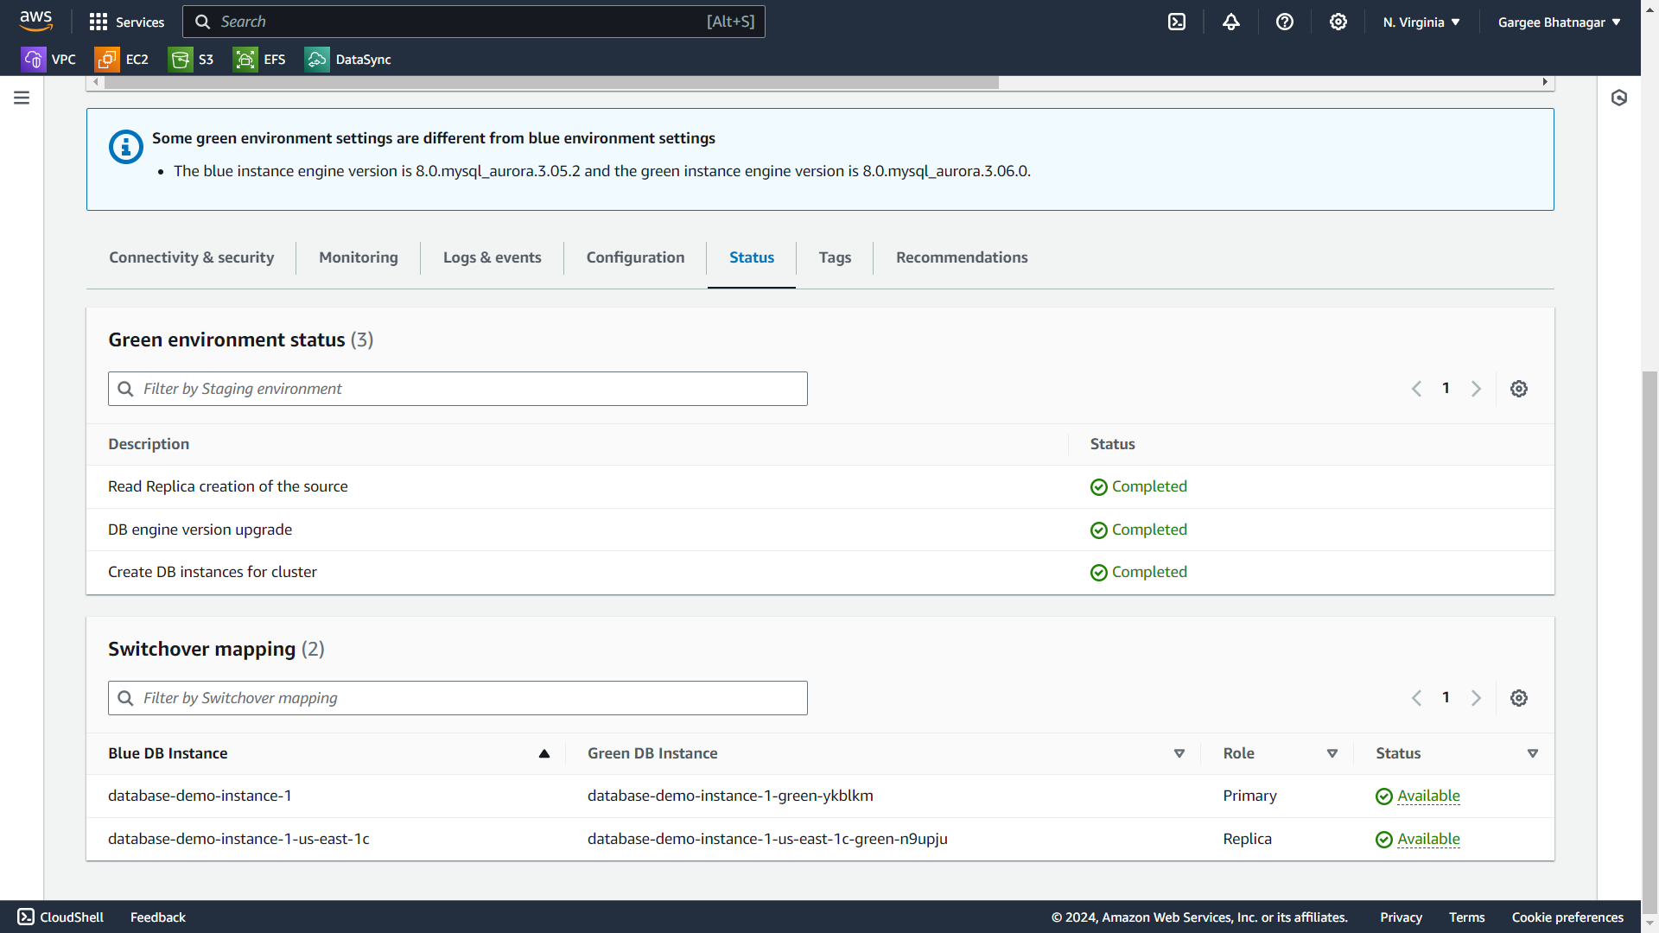Screen dimensions: 1659x933
Task: Click the Filter by Switchover mapping field
Action: (458, 698)
